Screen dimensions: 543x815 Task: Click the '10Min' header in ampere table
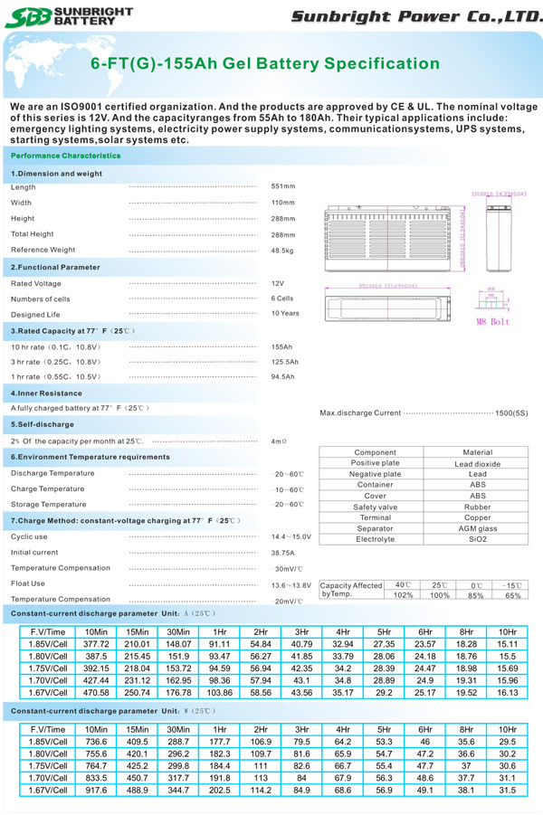pos(96,632)
